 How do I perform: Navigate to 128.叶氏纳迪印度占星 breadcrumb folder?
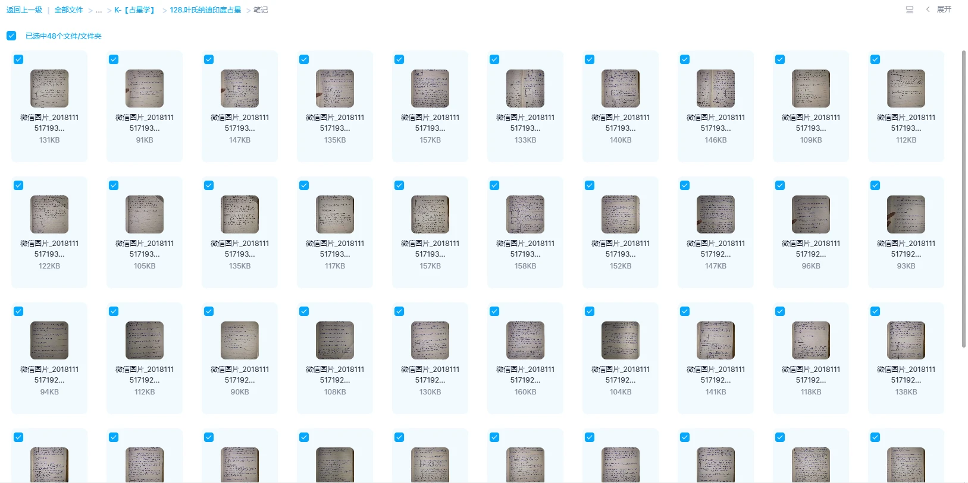205,10
